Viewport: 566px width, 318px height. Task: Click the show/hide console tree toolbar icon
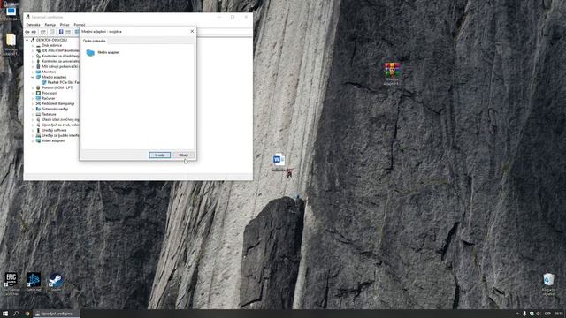pos(43,32)
